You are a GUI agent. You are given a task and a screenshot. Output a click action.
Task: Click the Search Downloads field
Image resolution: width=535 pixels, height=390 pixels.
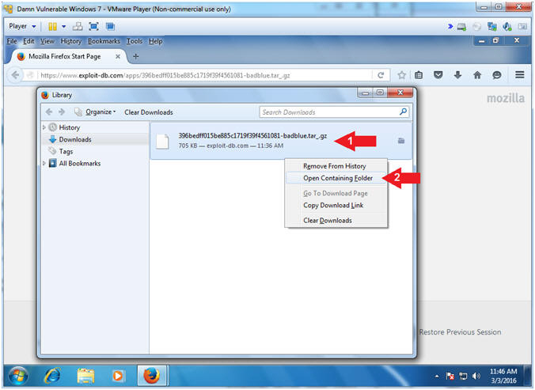pos(329,112)
